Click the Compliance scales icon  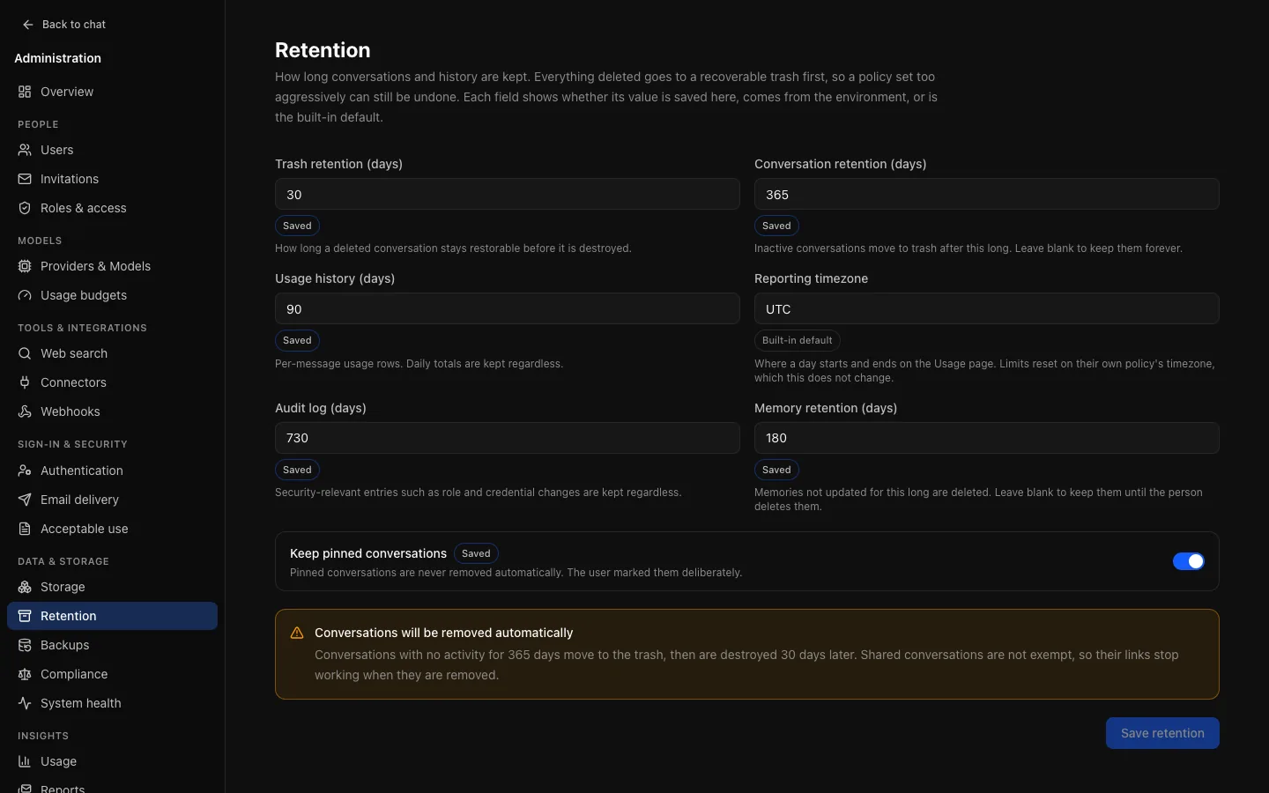point(25,674)
